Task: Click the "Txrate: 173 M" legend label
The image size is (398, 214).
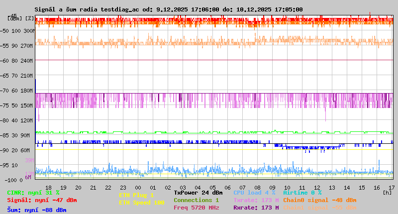Action: (256, 200)
